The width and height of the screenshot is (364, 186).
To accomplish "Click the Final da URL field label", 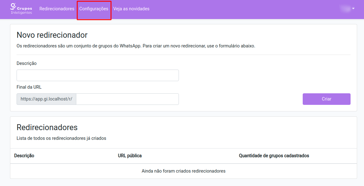I will [29, 87].
